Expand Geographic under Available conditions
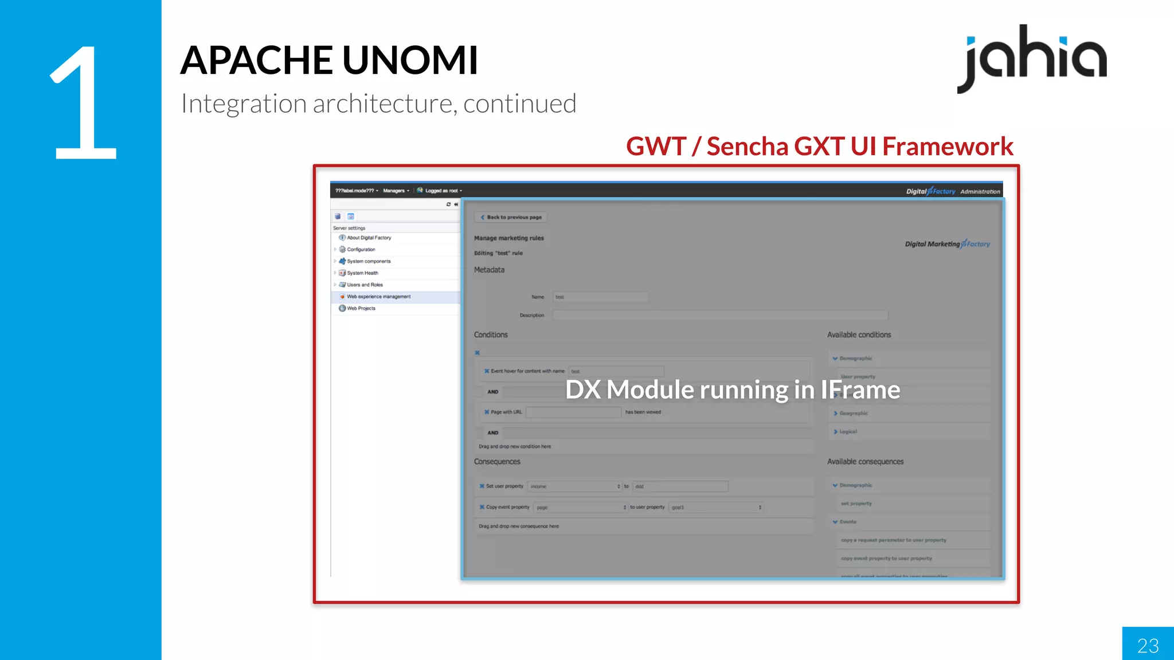Viewport: 1174px width, 660px height. point(835,414)
